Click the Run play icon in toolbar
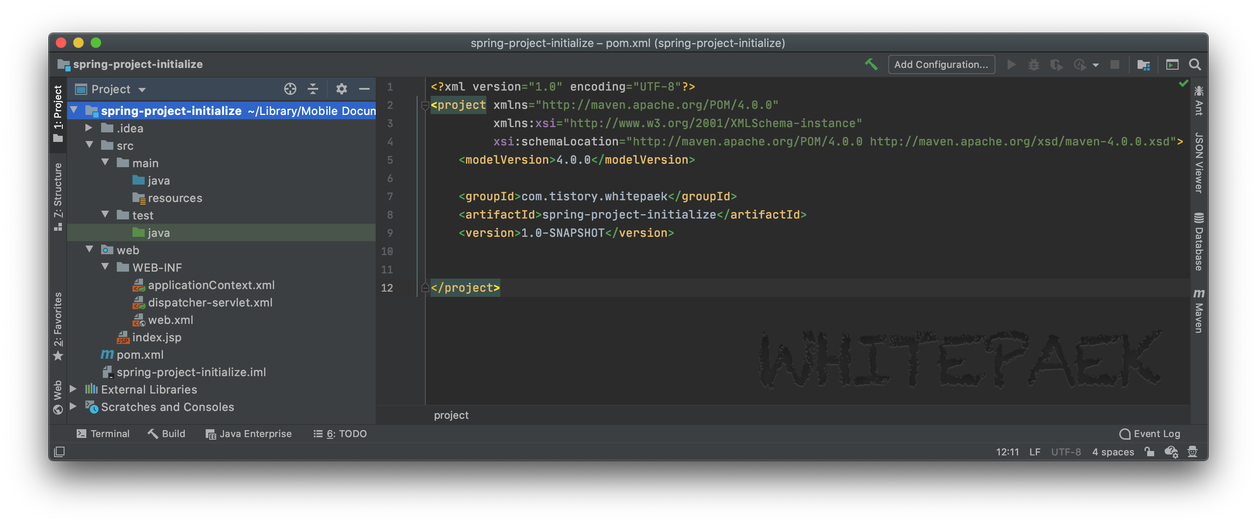This screenshot has width=1257, height=525. 1012,64
